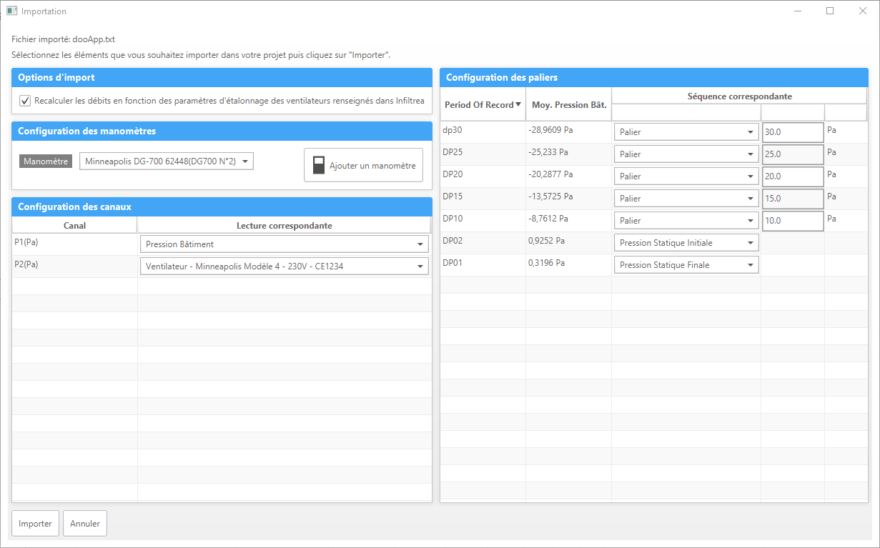
Task: Click the Canal column header
Action: tap(74, 225)
